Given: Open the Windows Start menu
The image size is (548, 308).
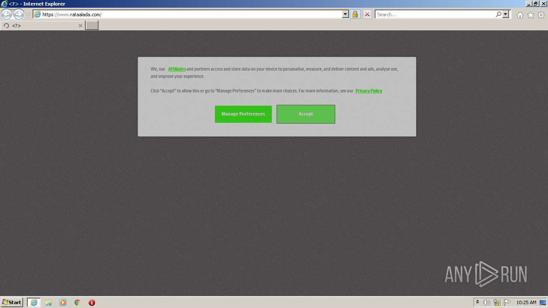Looking at the screenshot, I should [x=12, y=302].
